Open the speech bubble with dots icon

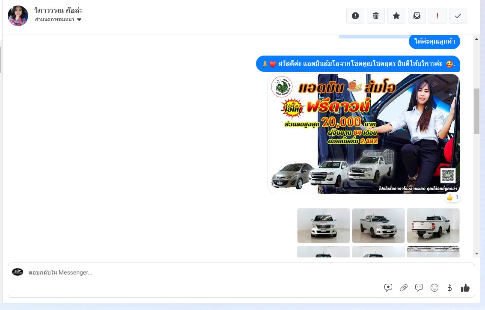[419, 288]
